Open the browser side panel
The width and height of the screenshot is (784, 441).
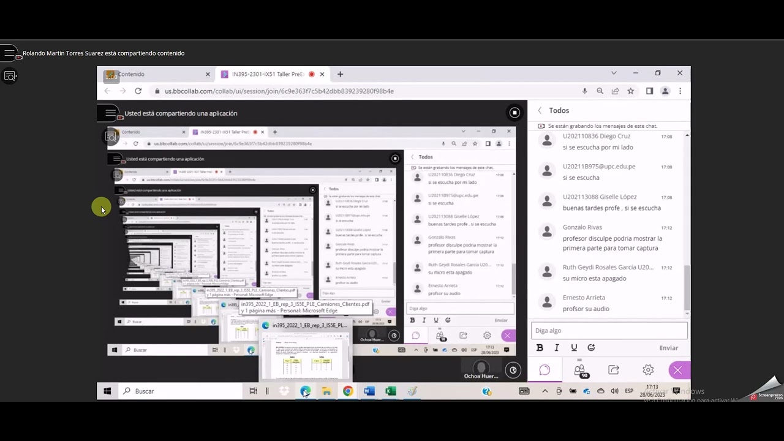click(649, 91)
